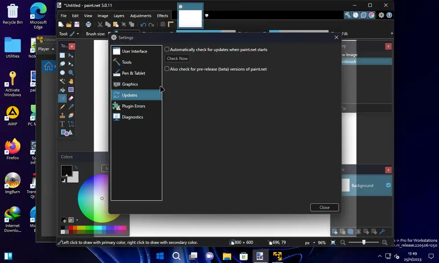
Task: Open Diagnostics settings section
Action: [137, 117]
